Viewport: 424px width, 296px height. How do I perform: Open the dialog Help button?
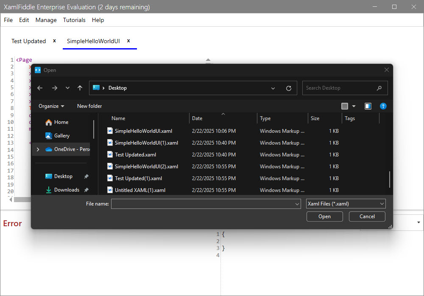(x=383, y=106)
